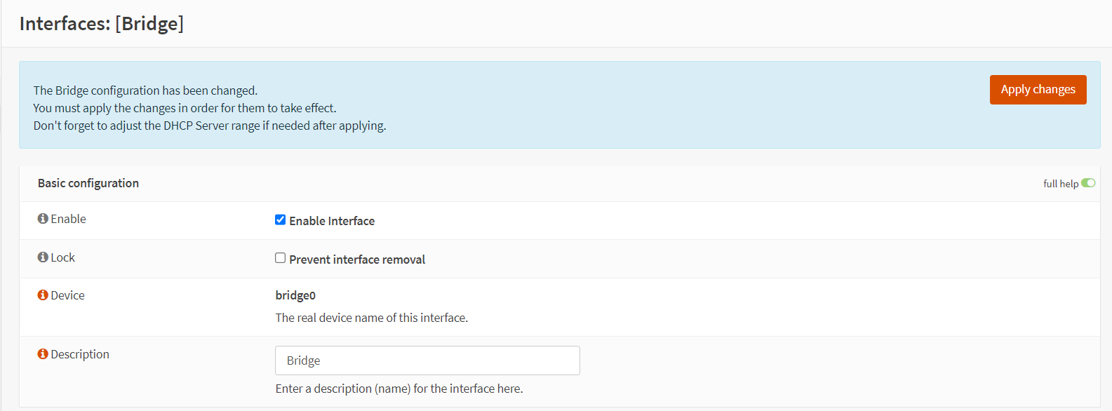Click the info icon beside Enable
Viewport: 1112px width, 411px height.
43,219
